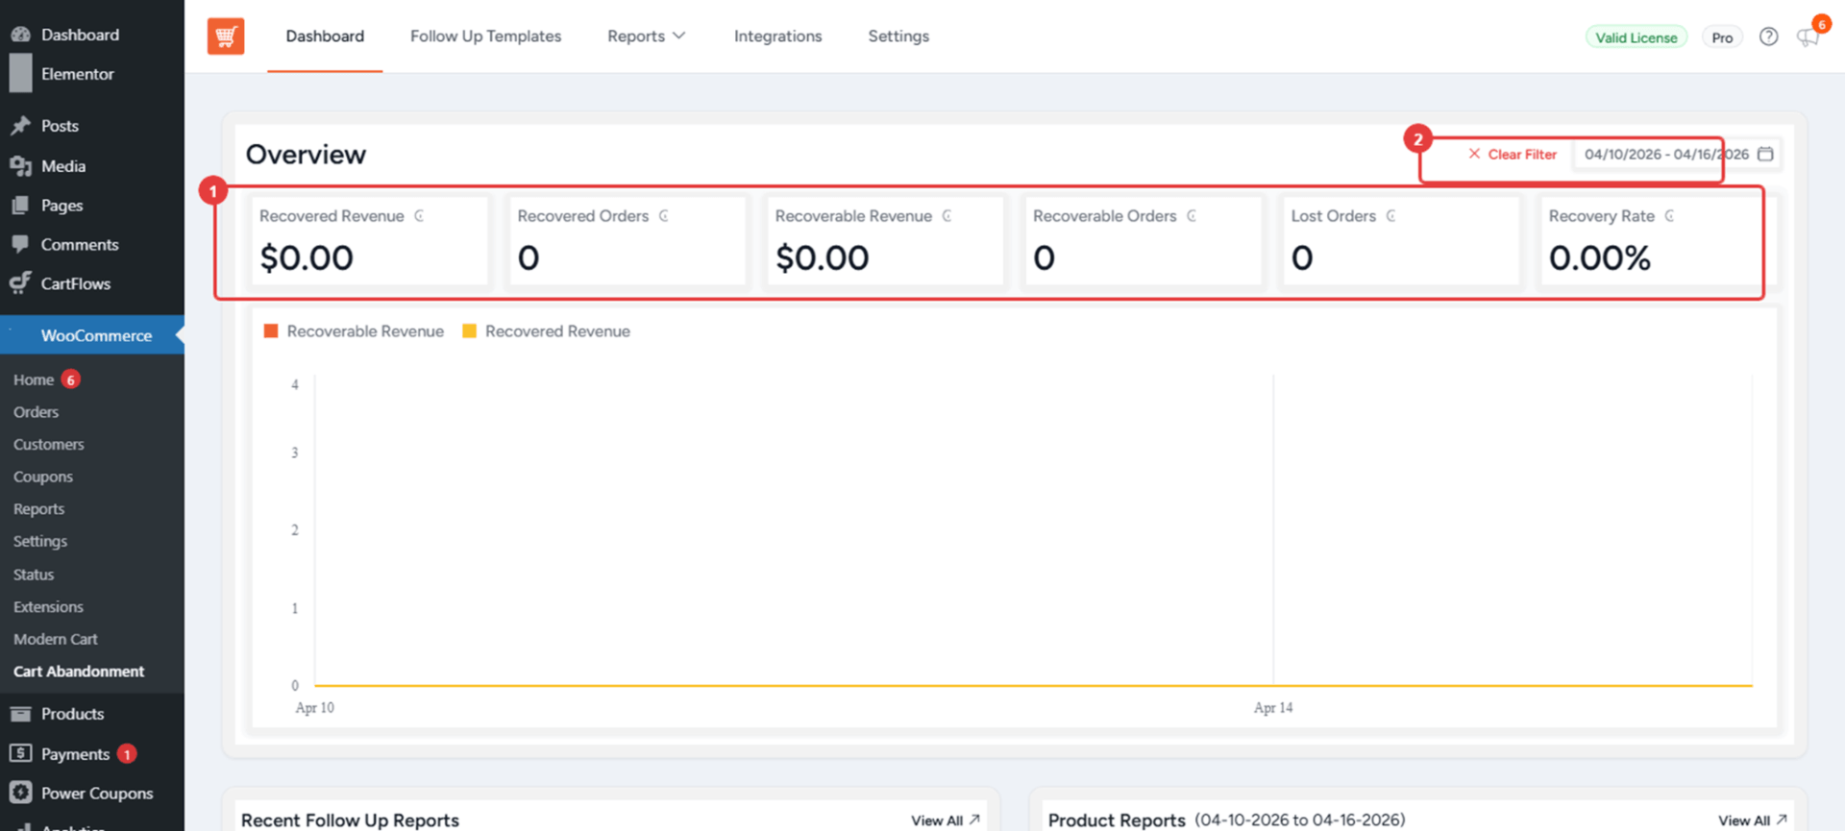Click View All for Recent Follow Up Reports
This screenshot has width=1845, height=831.
(946, 820)
